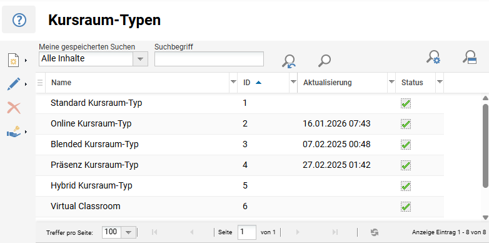Click ID cell 6
This screenshot has height=243, width=489.
(x=245, y=206)
